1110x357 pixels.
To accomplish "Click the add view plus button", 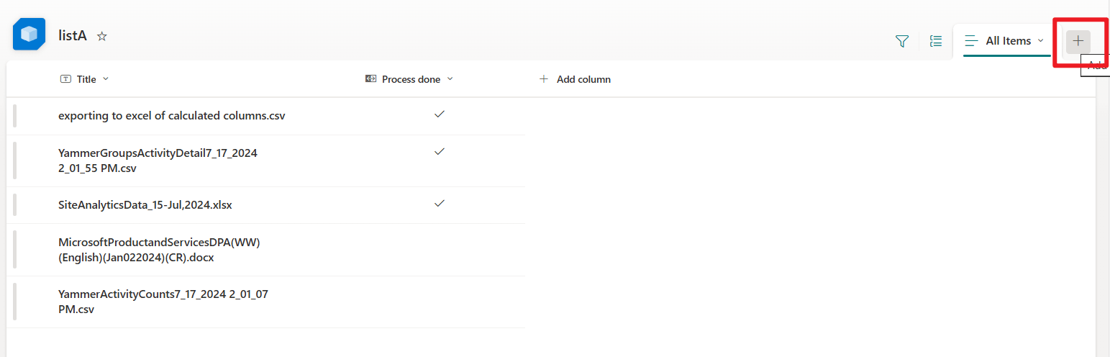I will pyautogui.click(x=1078, y=41).
